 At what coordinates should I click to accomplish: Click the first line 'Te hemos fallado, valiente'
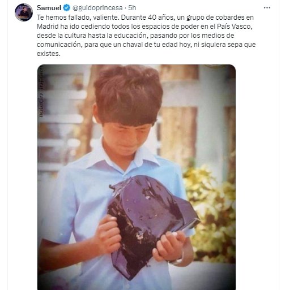(77, 18)
